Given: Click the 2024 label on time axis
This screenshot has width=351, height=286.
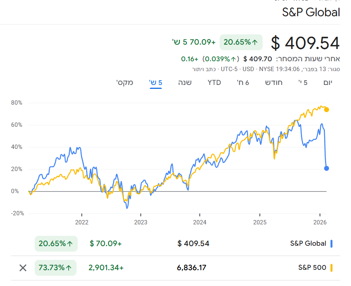Looking at the screenshot, I should (x=200, y=222).
